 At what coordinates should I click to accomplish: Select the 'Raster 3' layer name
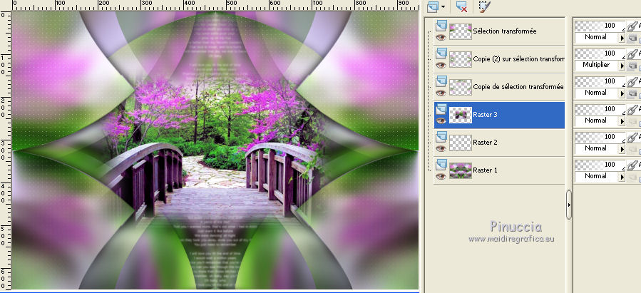[x=486, y=115]
